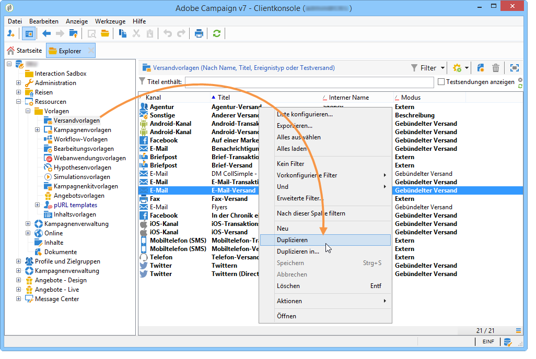
Task: Open Aktionen submenu in context menu
Action: pyautogui.click(x=325, y=301)
